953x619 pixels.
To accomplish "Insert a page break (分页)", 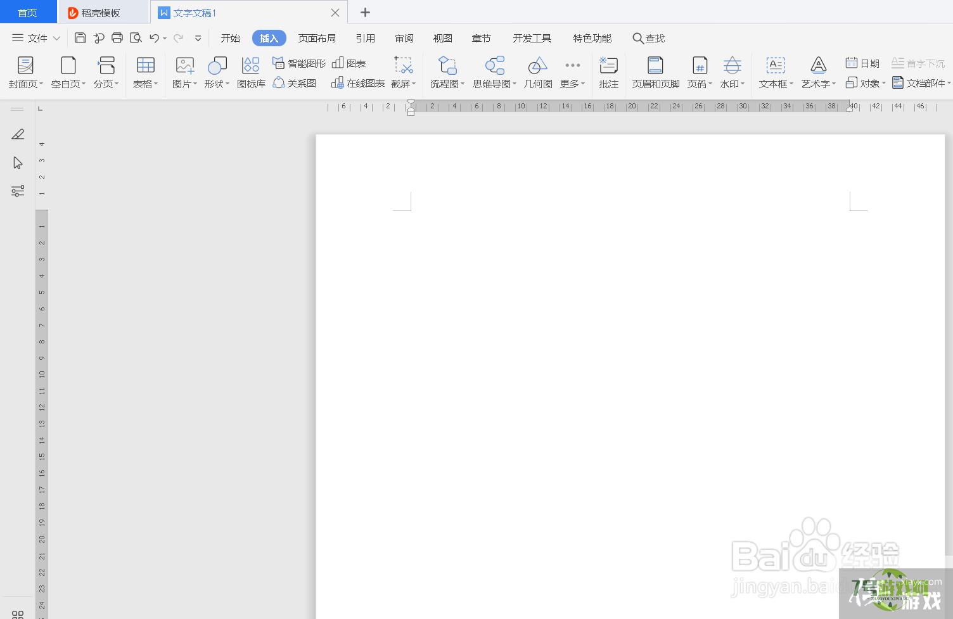I will (x=106, y=73).
